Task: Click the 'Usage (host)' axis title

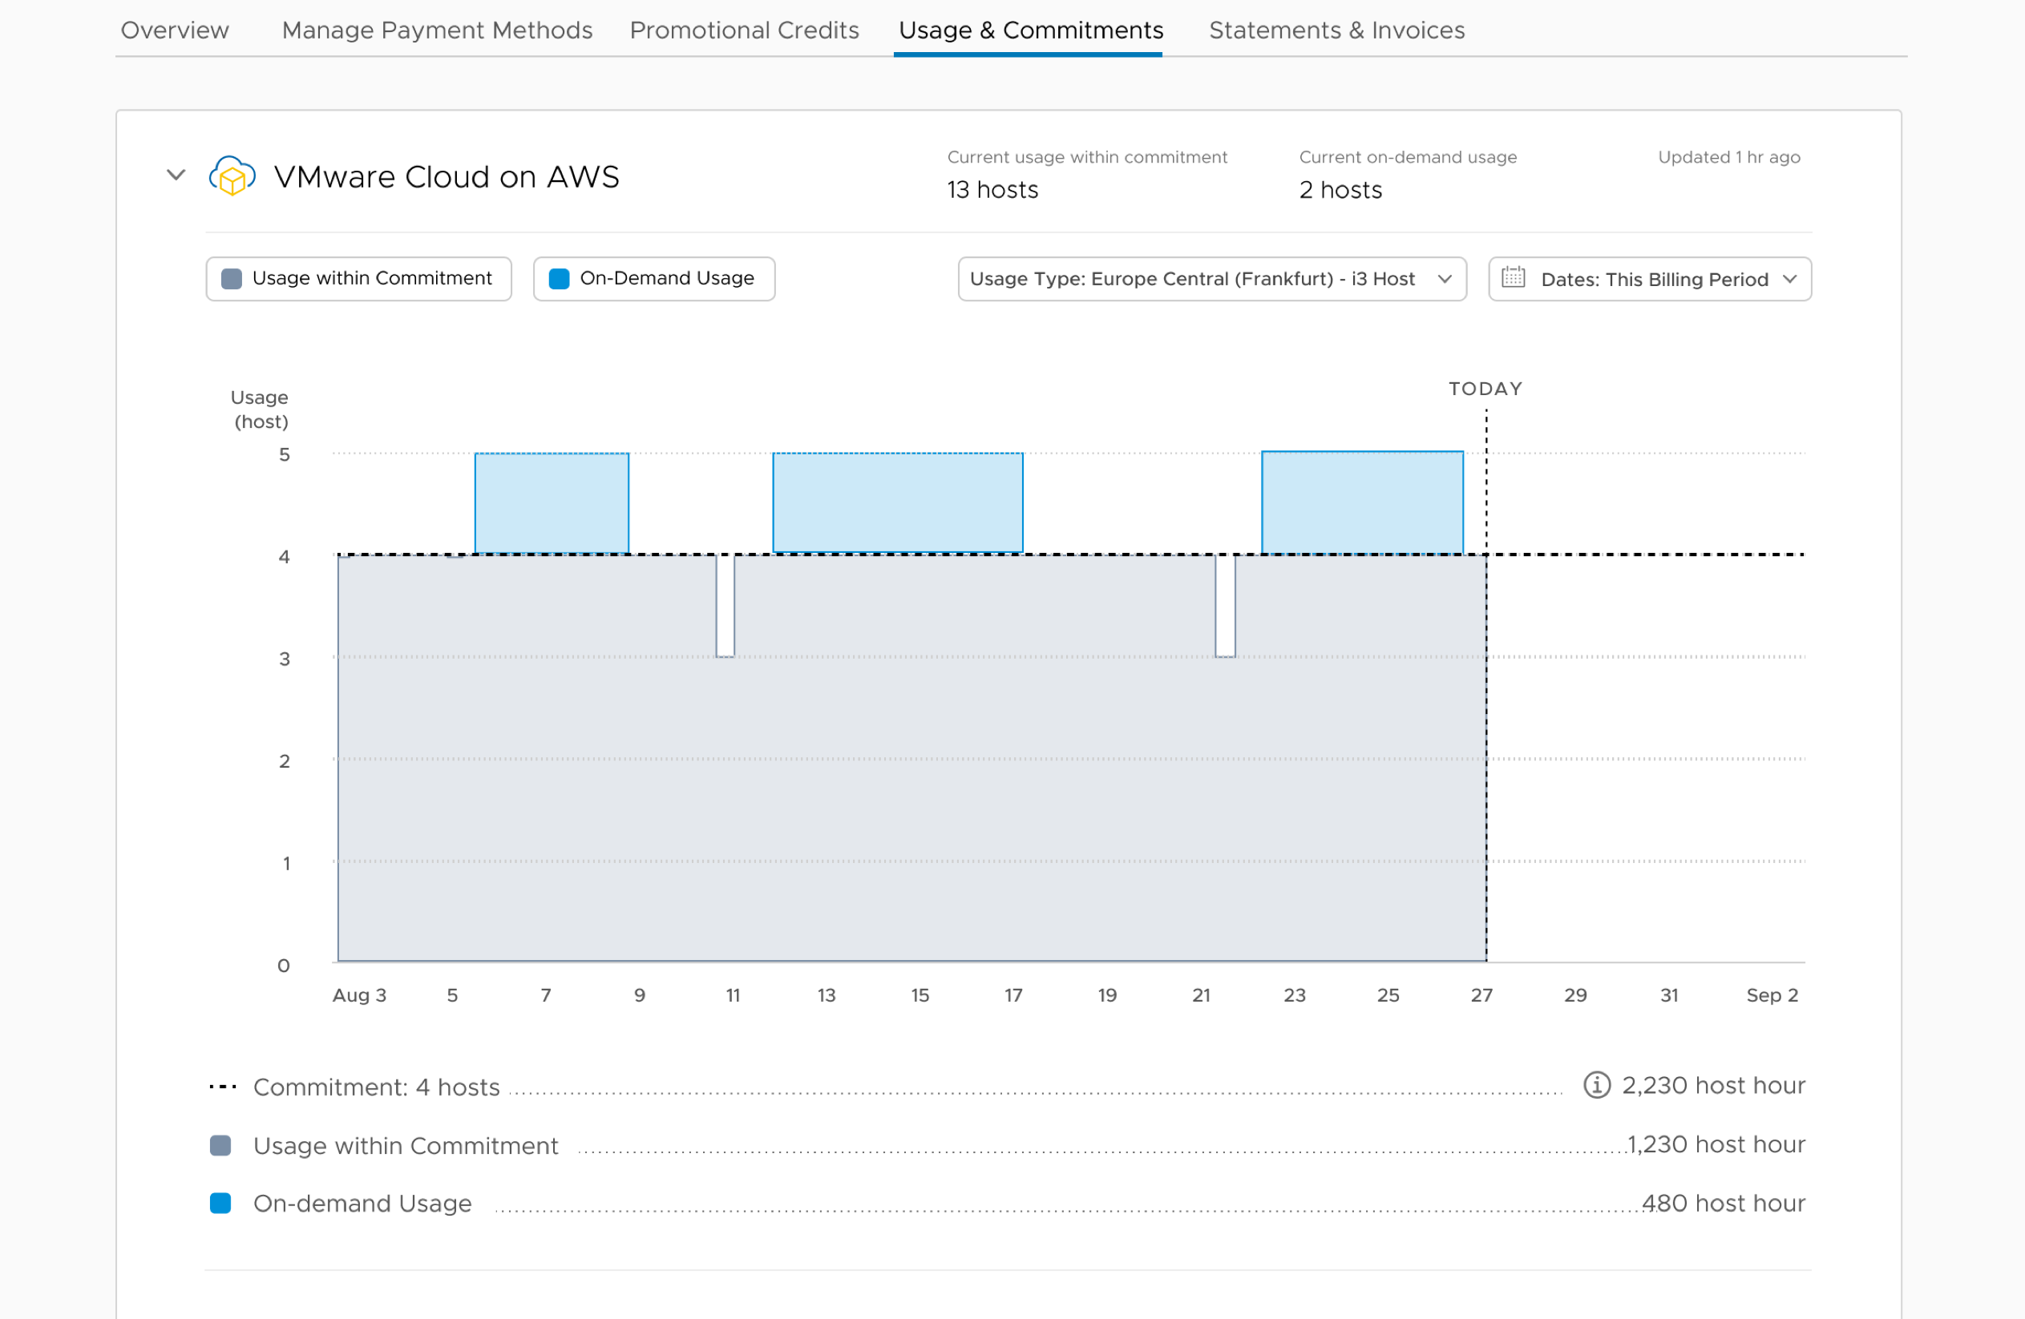Action: [x=261, y=409]
